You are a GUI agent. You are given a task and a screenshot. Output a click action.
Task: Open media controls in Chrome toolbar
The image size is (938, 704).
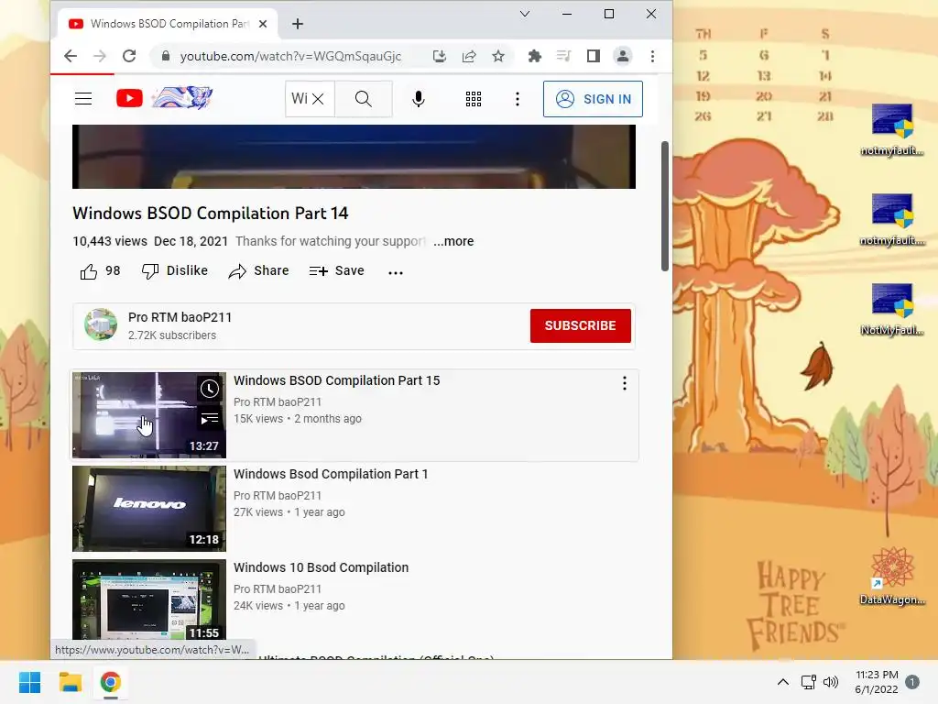[x=563, y=56]
